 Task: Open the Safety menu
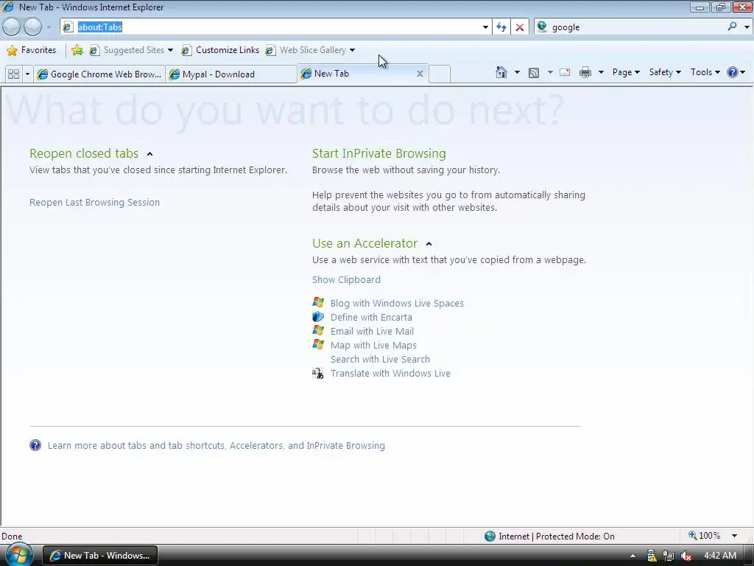click(665, 72)
